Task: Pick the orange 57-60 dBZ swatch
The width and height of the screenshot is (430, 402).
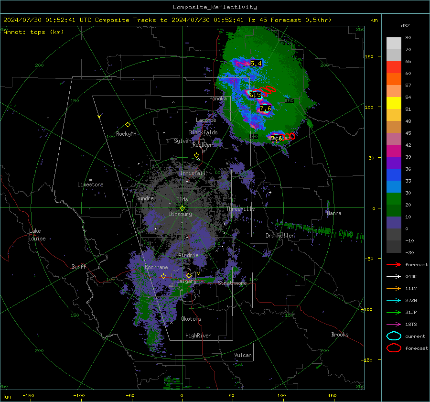Action: (x=394, y=79)
